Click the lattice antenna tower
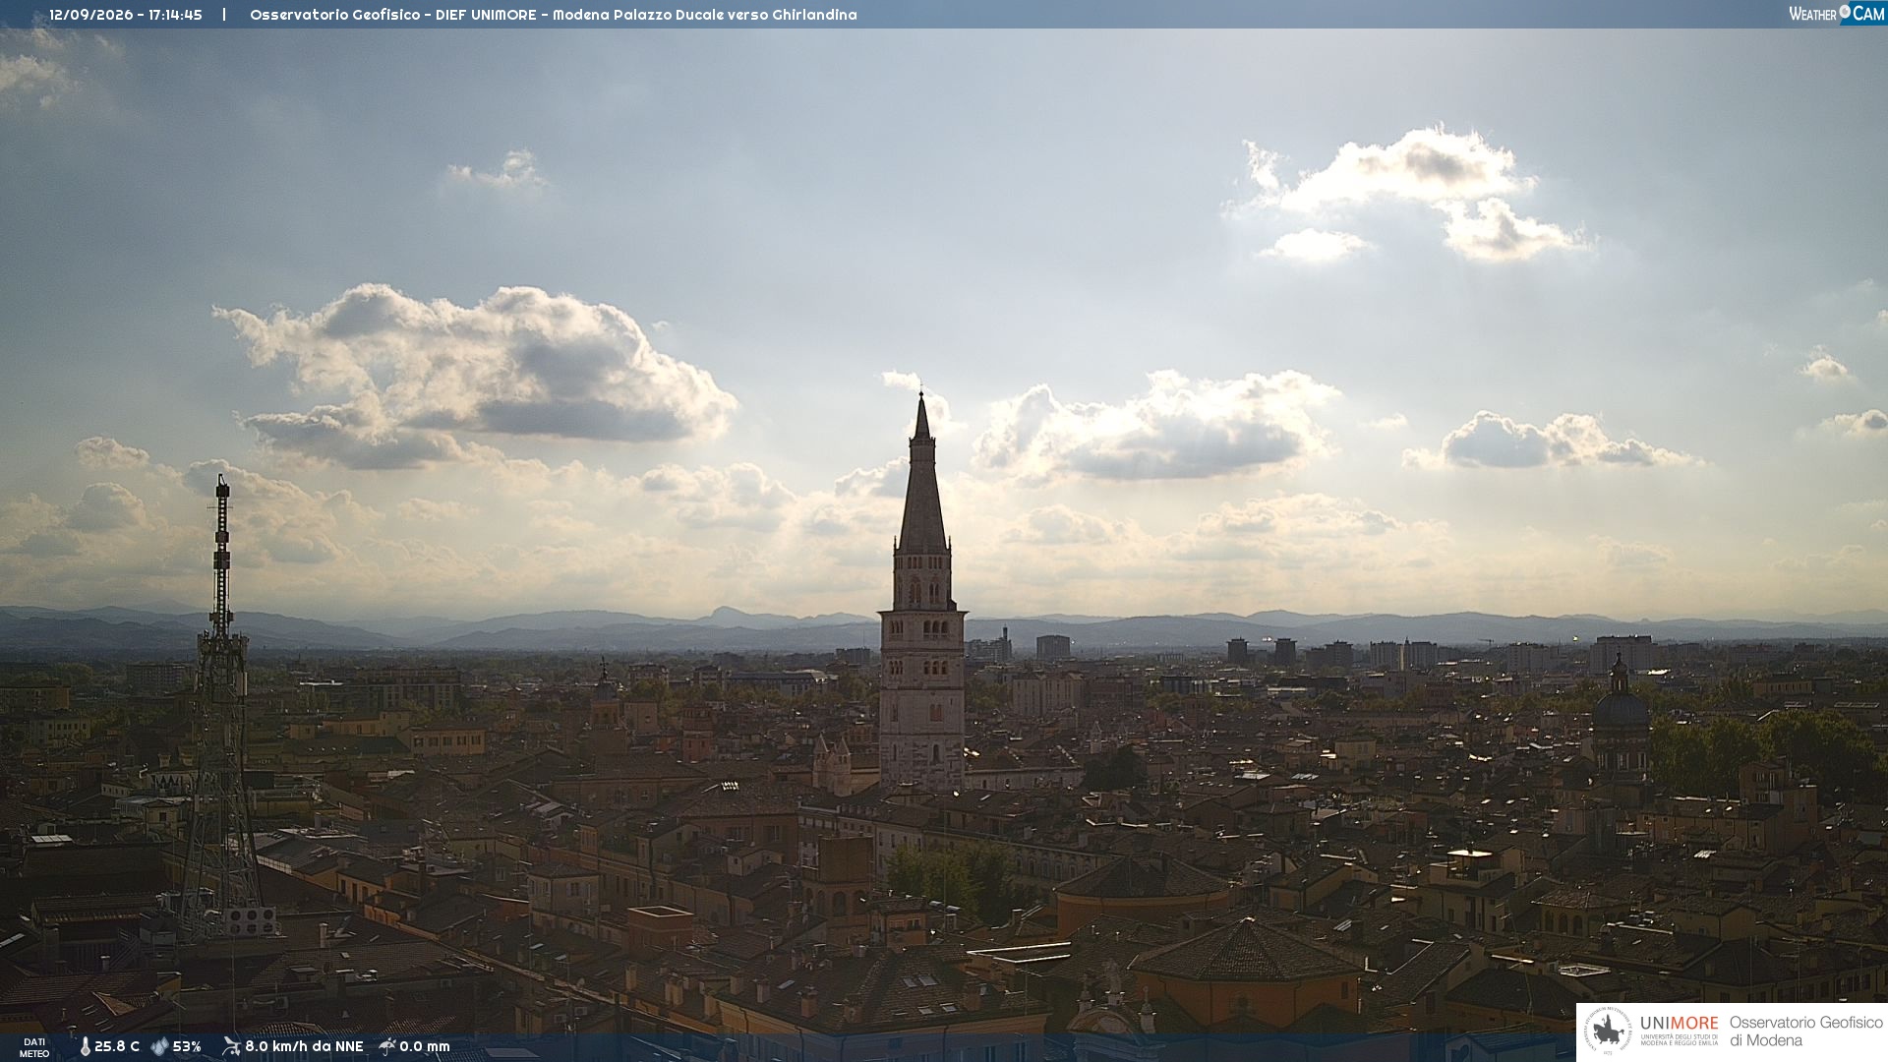 pyautogui.click(x=220, y=708)
